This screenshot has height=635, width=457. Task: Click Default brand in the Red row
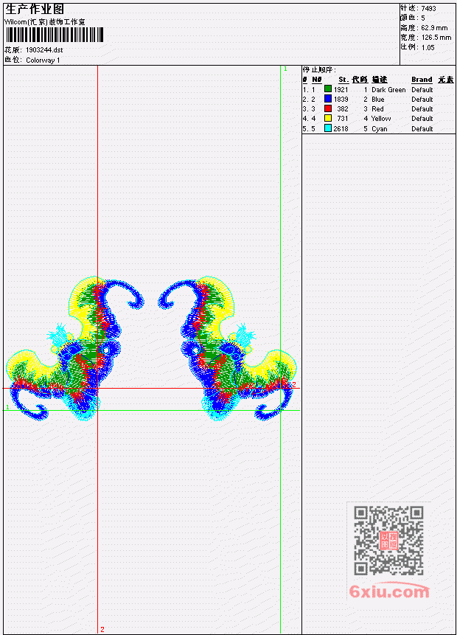click(422, 109)
